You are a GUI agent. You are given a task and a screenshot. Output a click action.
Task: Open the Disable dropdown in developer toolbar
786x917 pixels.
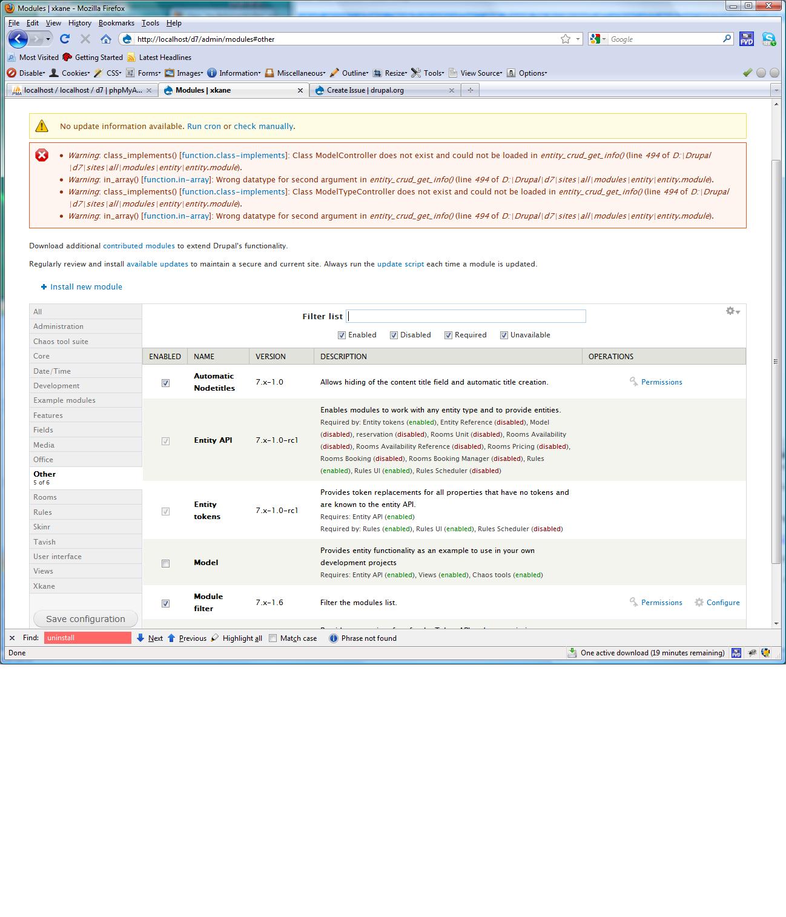point(26,73)
